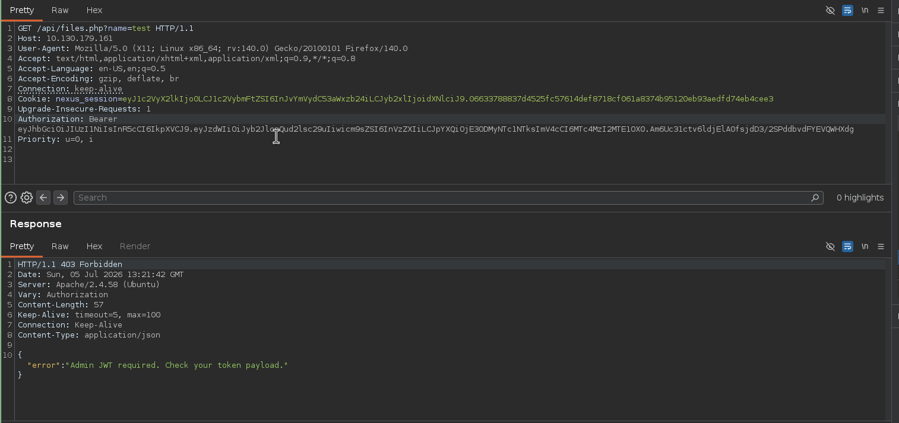Switch response view to Hex tab

tap(94, 246)
